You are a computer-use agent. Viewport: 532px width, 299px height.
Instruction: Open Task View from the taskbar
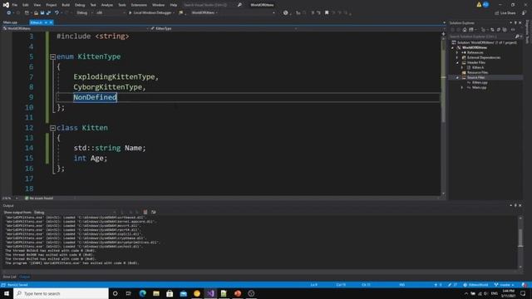pyautogui.click(x=128, y=293)
